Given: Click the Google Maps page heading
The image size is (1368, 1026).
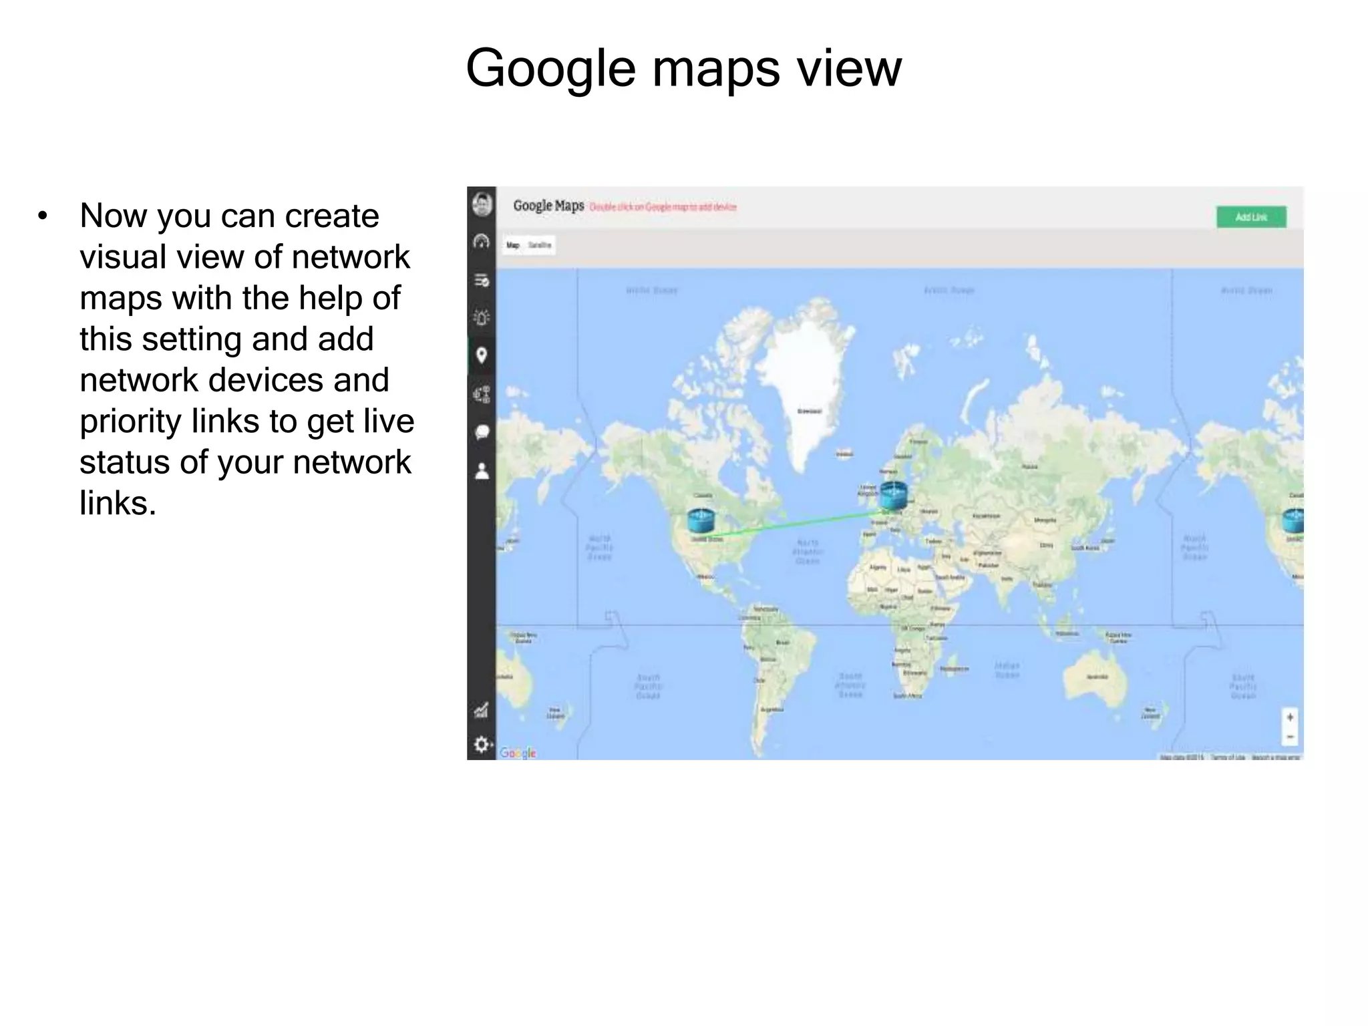Looking at the screenshot, I should (x=548, y=206).
